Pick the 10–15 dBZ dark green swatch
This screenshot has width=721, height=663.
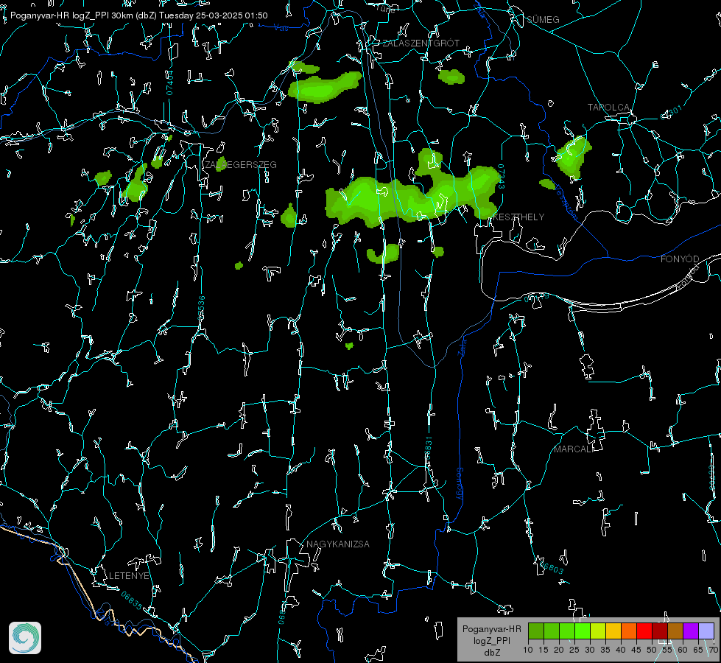[x=535, y=631]
